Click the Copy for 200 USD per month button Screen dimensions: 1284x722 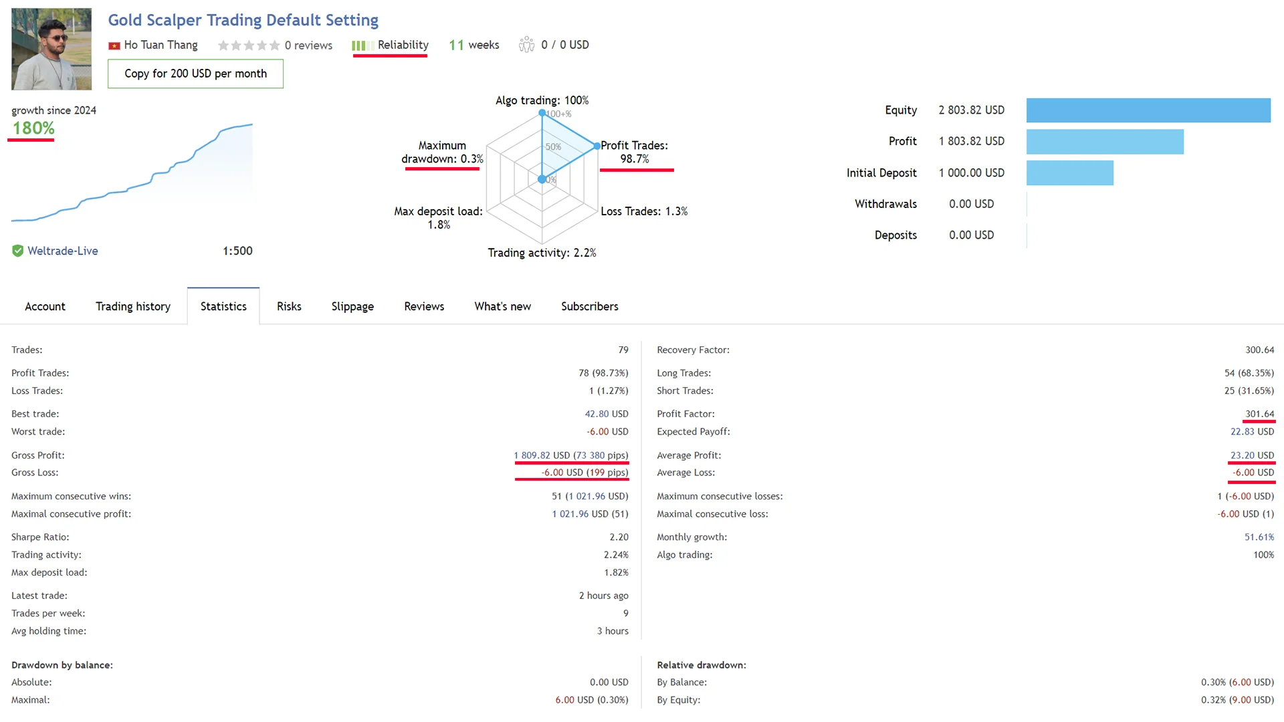(x=195, y=73)
